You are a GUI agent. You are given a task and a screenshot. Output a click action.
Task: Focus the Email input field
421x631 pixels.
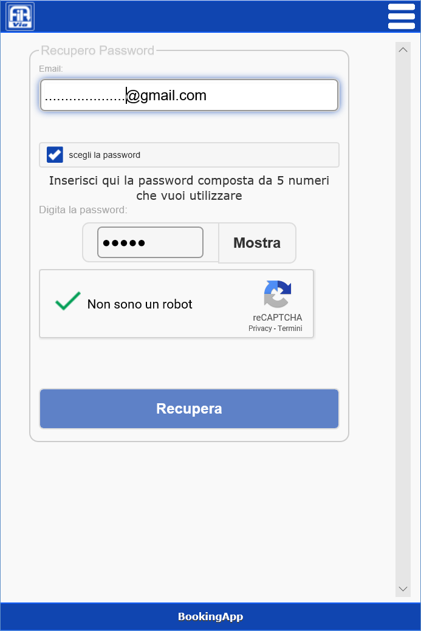(189, 95)
